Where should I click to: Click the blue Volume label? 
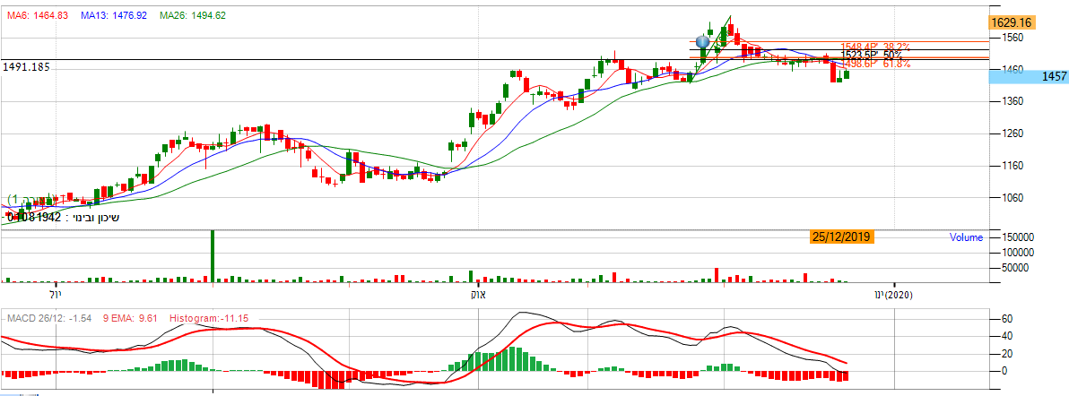click(x=966, y=237)
